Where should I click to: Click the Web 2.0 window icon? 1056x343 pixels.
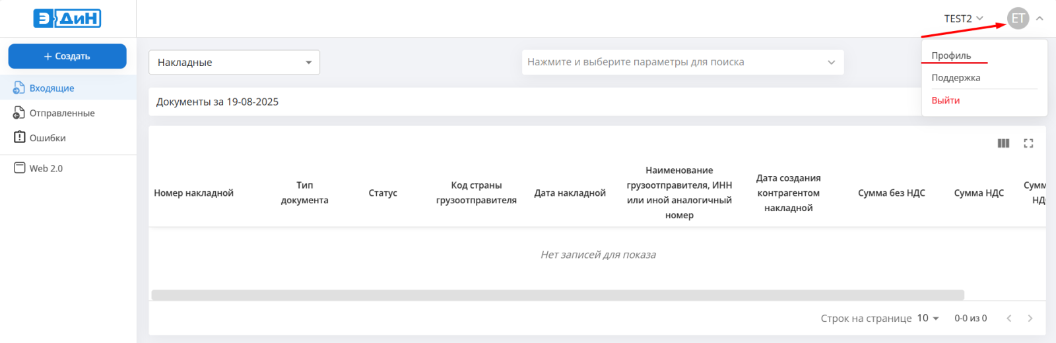click(x=19, y=168)
